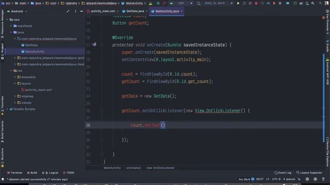
Task: Toggle the code fold marker on line 26
Action: pyautogui.click(x=102, y=110)
